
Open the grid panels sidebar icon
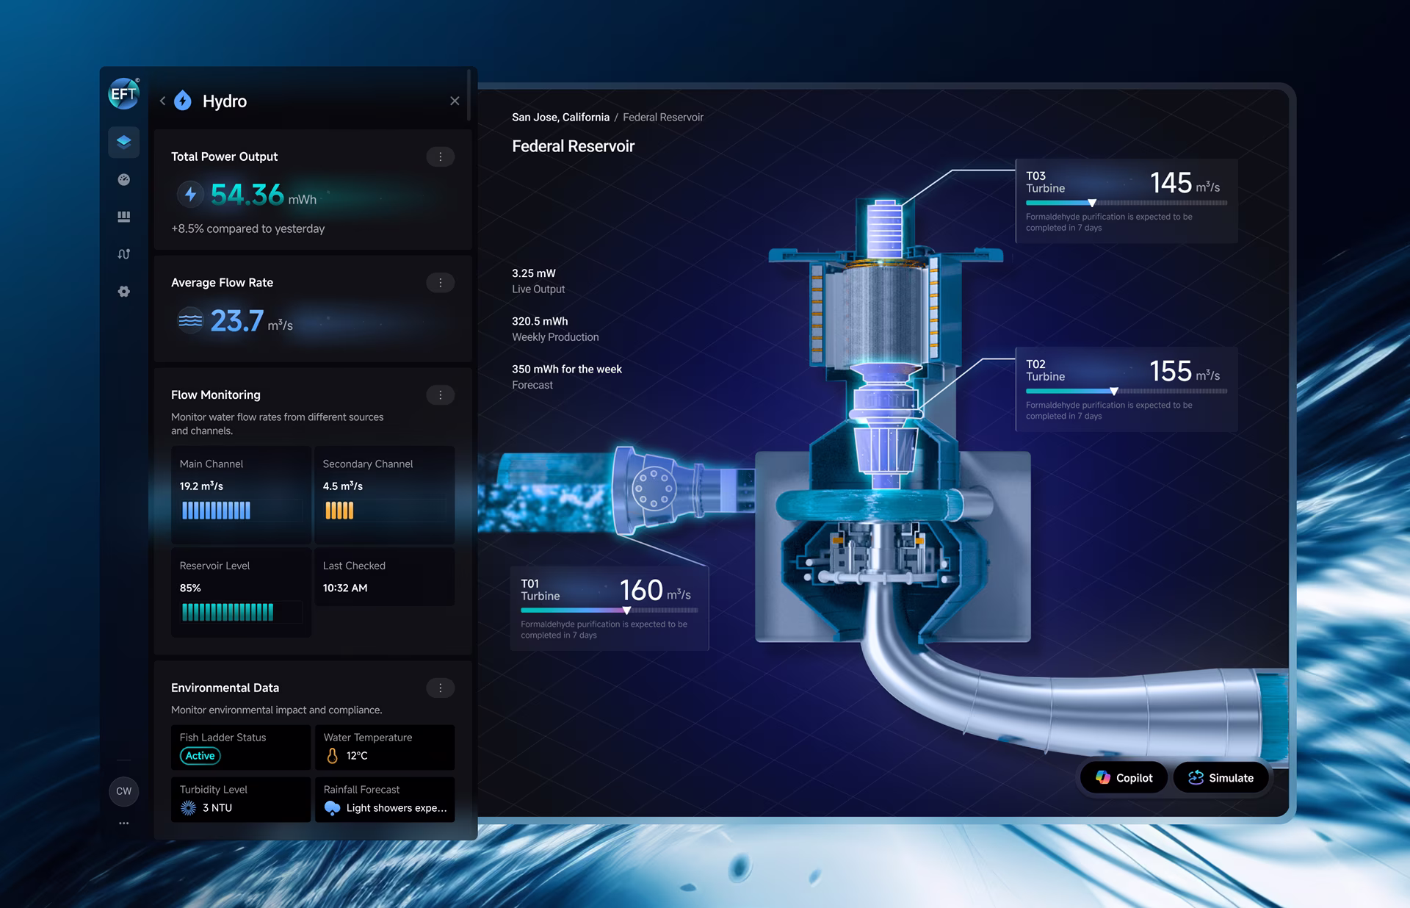(123, 217)
